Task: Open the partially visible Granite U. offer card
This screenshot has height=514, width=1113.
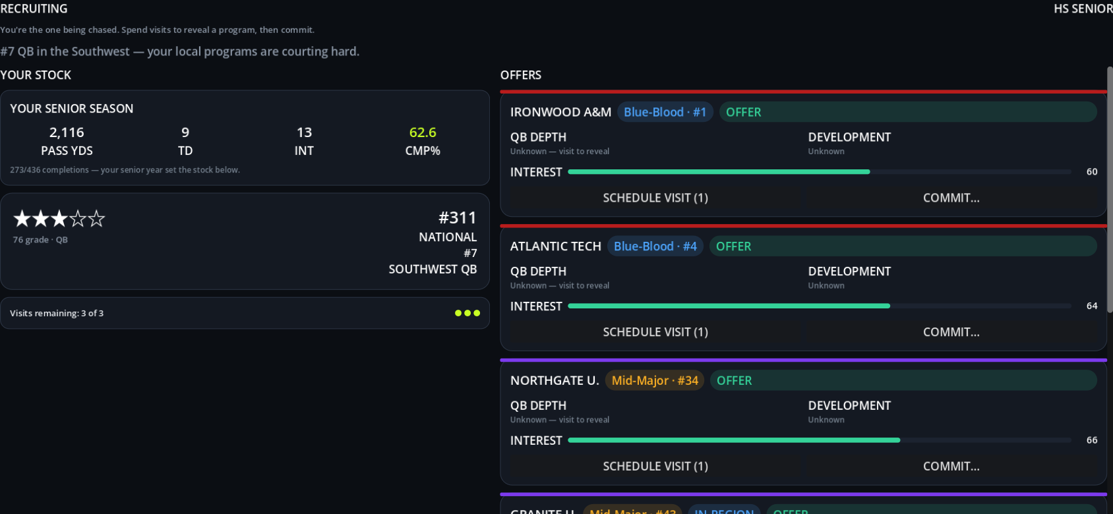Action: coord(803,506)
